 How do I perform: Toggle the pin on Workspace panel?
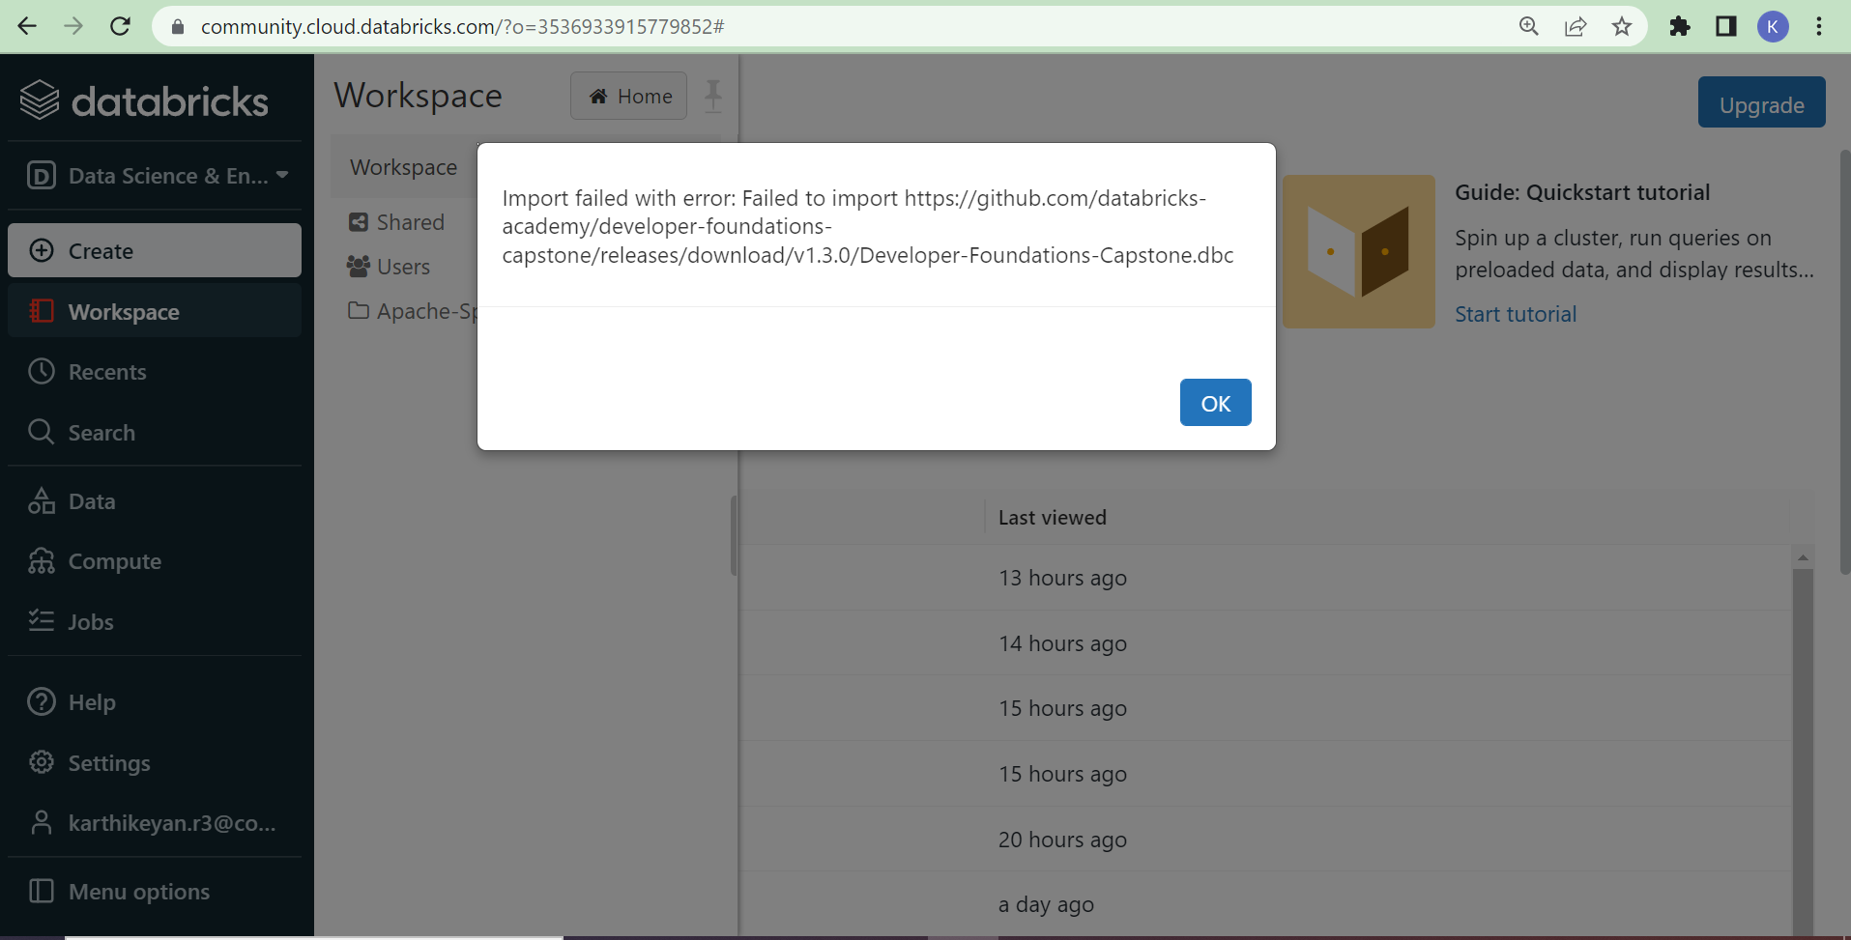(712, 96)
